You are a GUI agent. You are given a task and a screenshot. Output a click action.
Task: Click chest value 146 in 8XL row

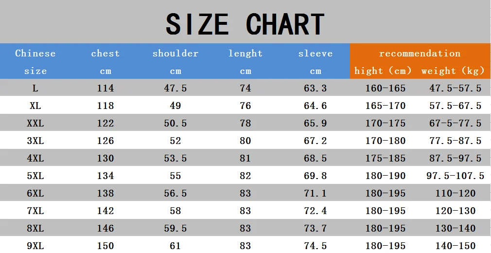click(x=105, y=229)
